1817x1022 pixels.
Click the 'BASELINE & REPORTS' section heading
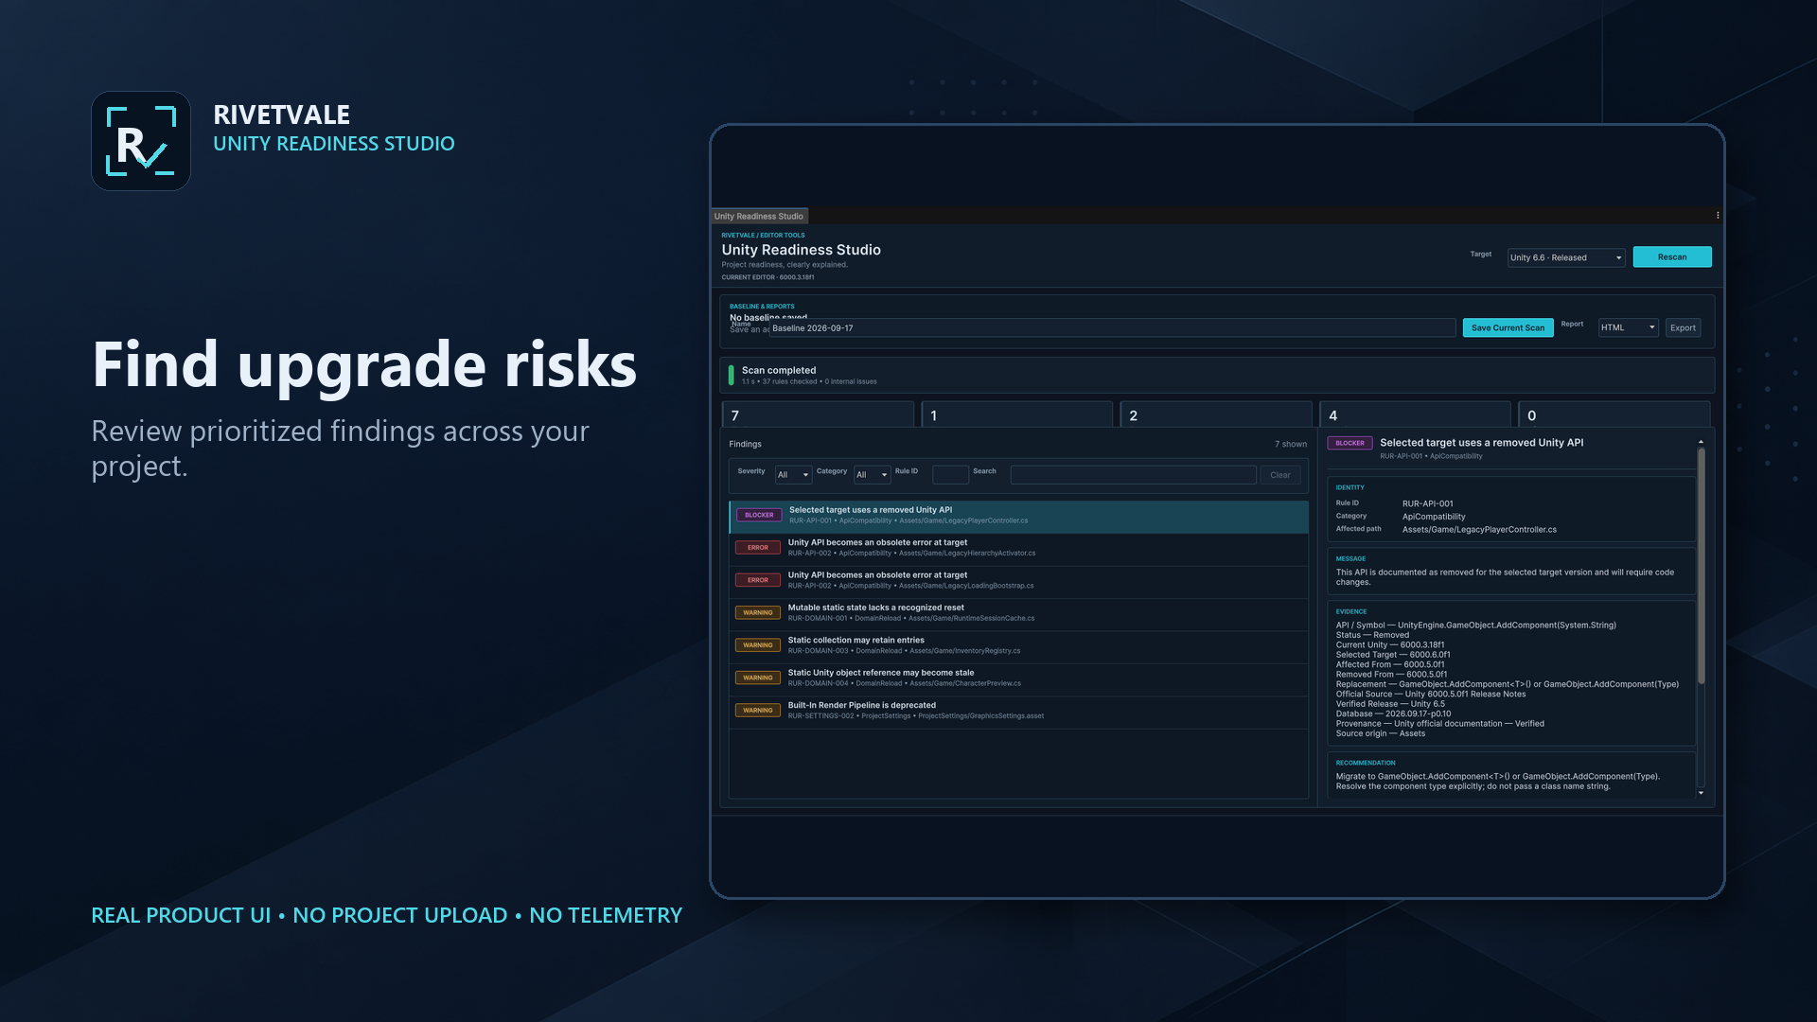(762, 307)
